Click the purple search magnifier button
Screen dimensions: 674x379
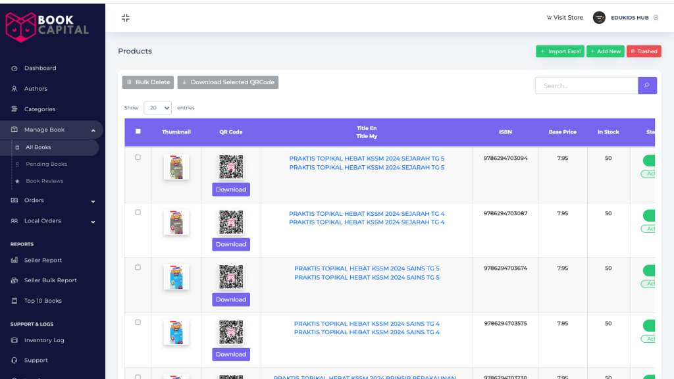(647, 86)
